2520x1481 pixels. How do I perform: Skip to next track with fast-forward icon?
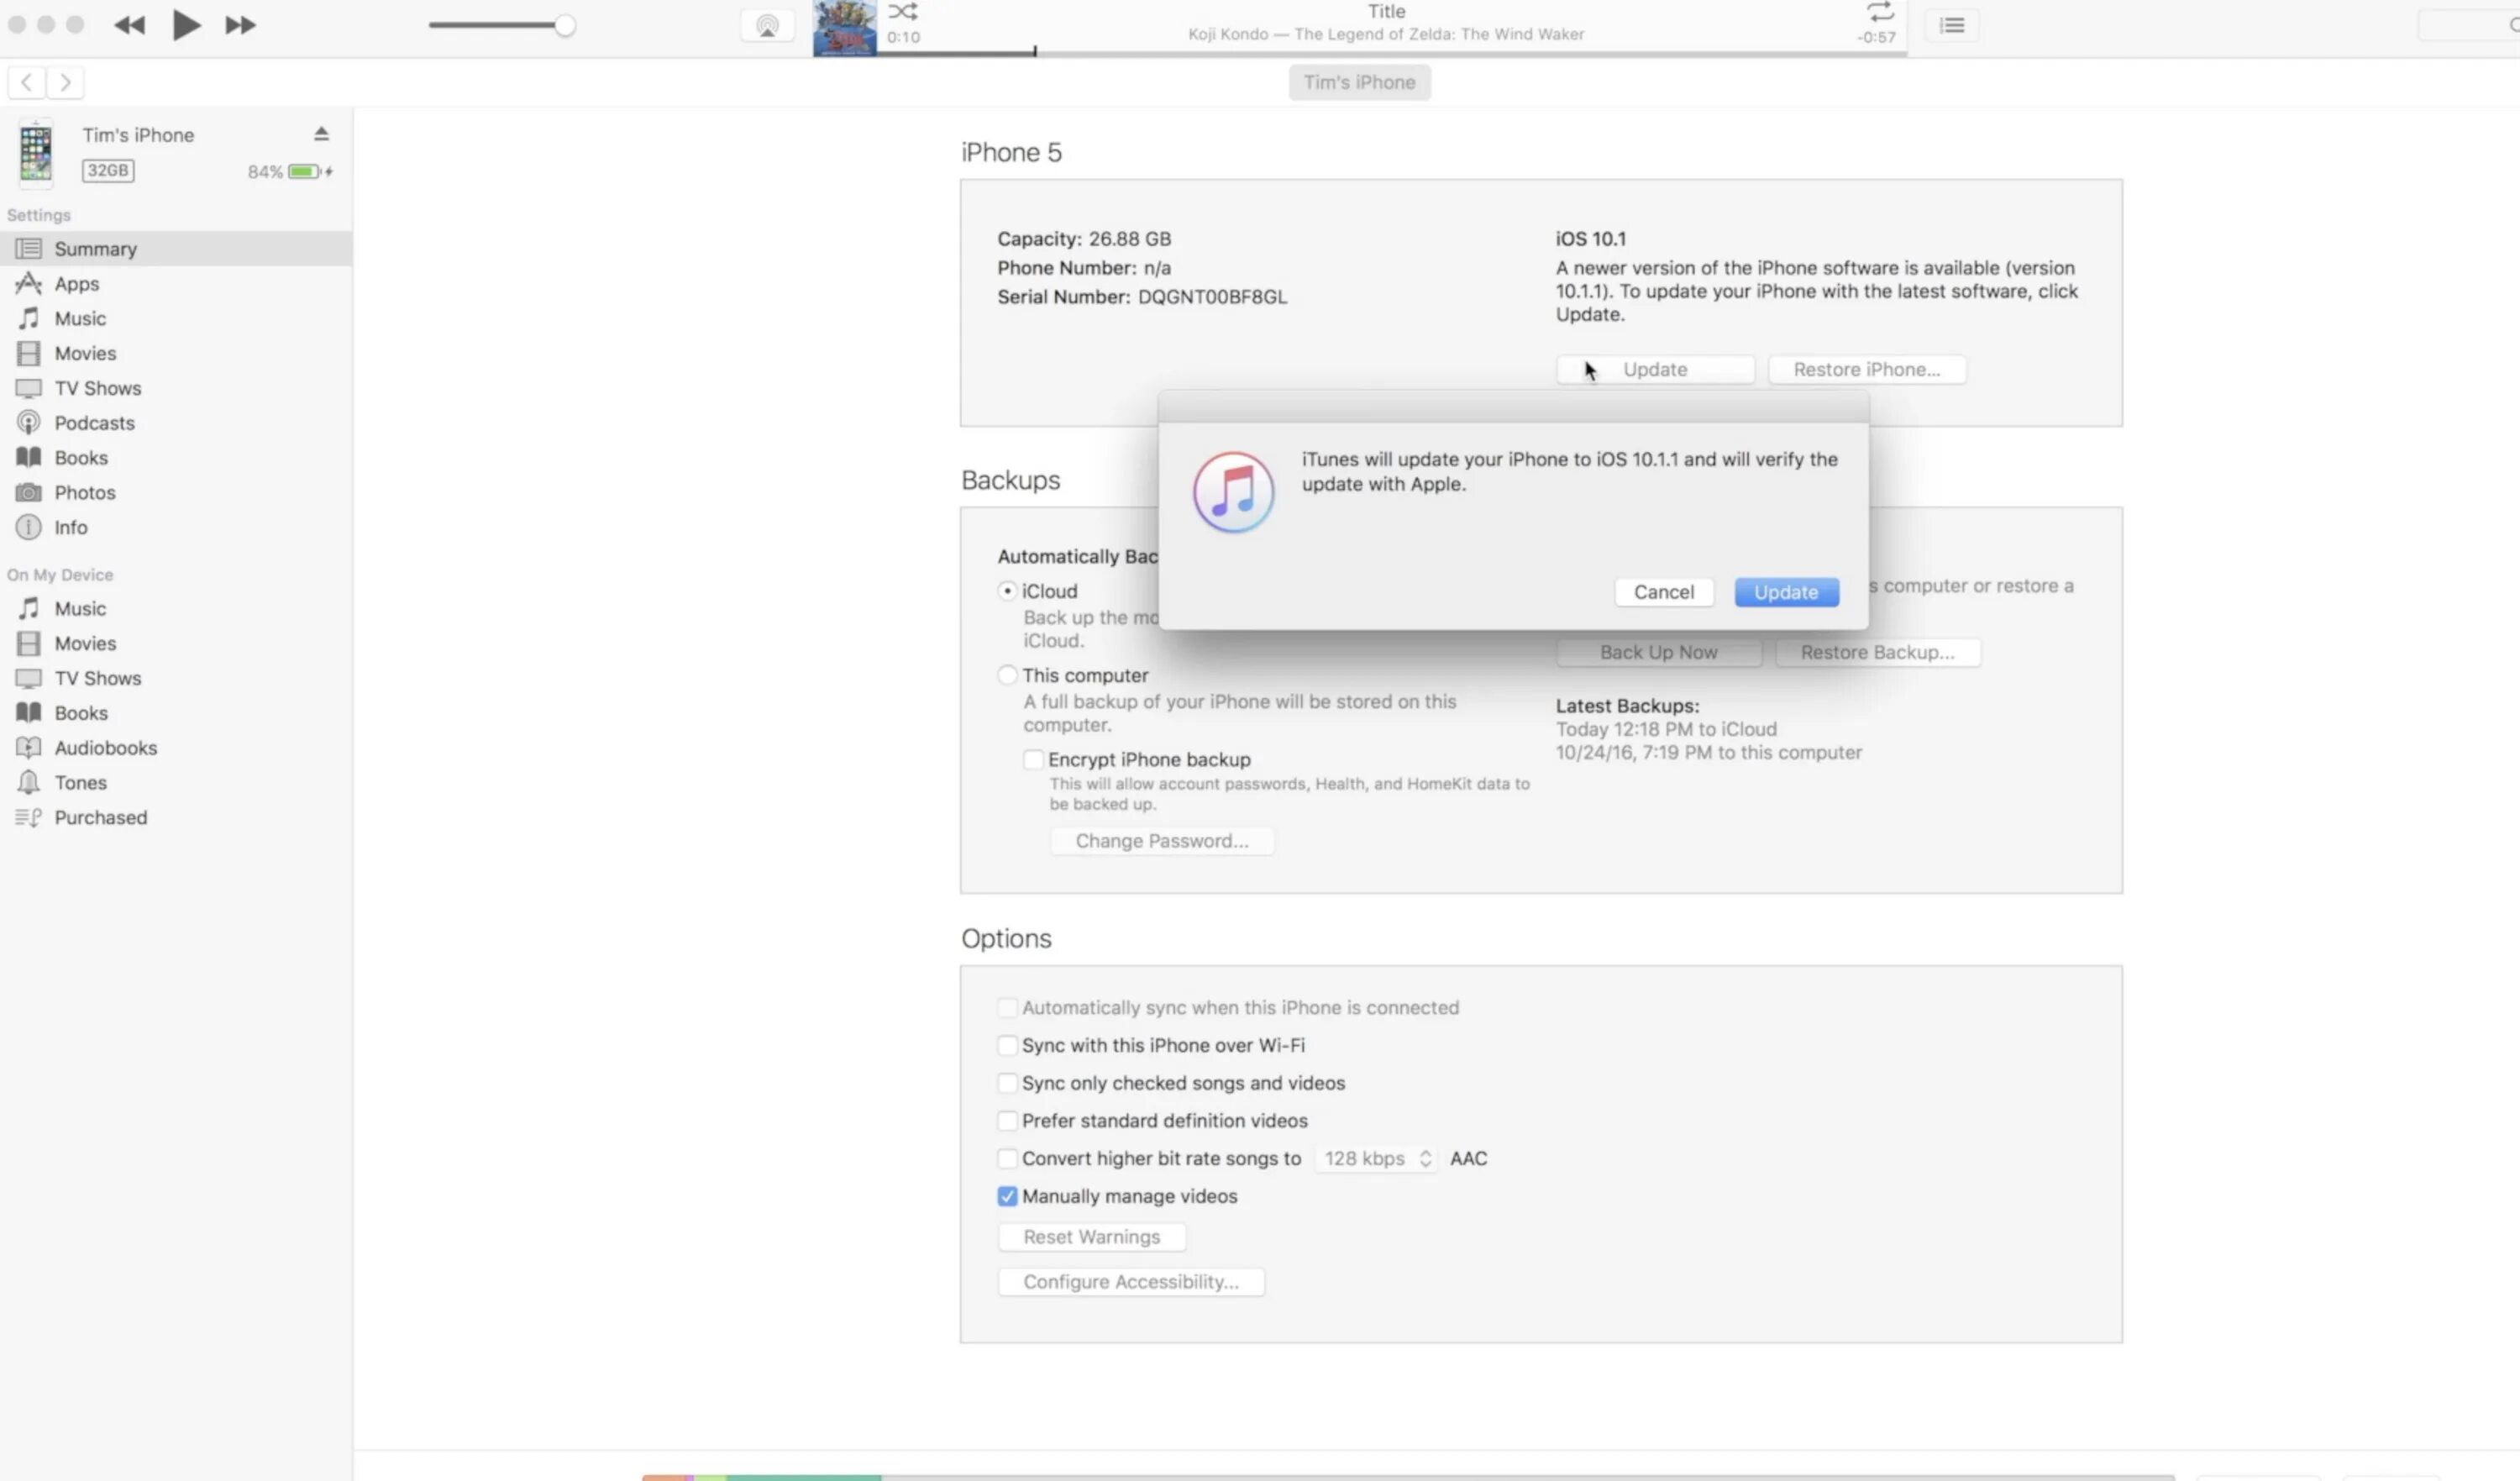pyautogui.click(x=240, y=26)
